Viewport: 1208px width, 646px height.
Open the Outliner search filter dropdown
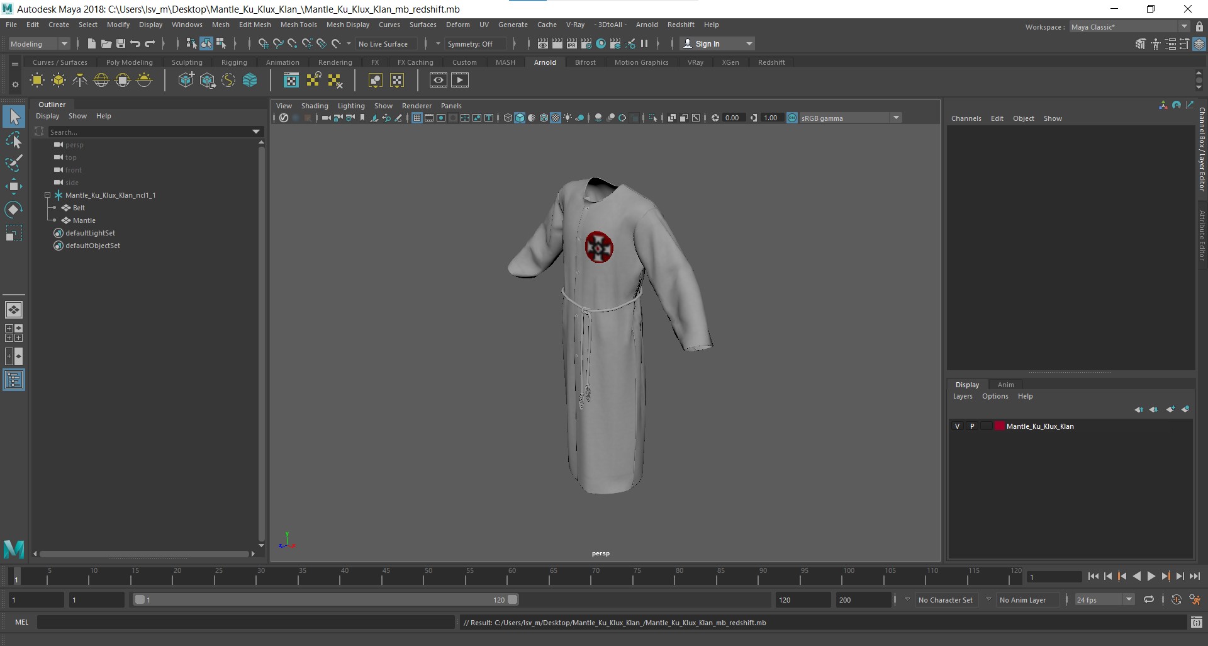(256, 132)
